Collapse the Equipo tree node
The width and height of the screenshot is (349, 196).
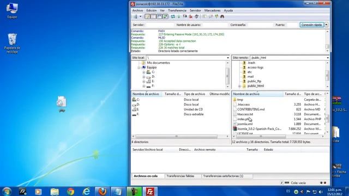click(x=139, y=68)
